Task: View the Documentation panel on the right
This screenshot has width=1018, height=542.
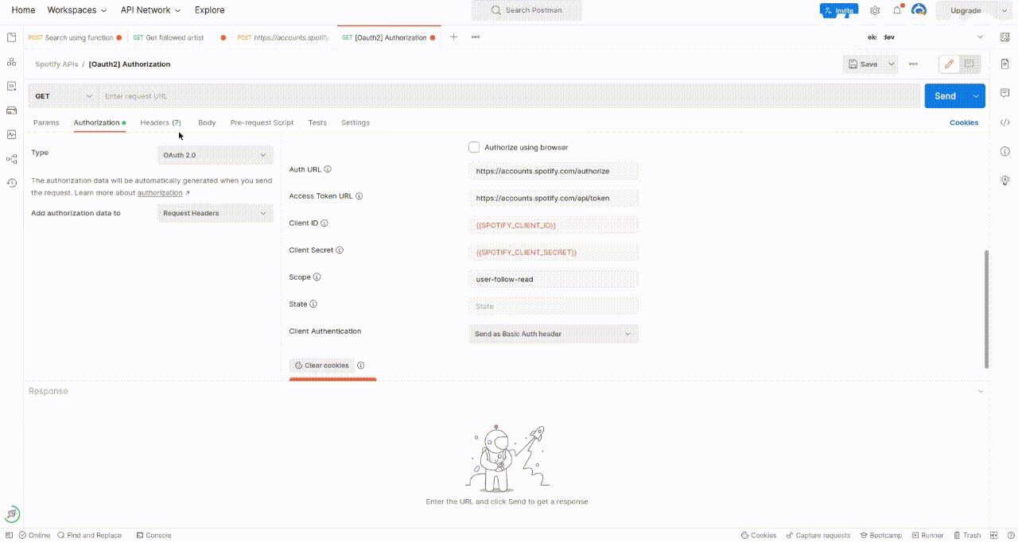Action: pyautogui.click(x=1004, y=64)
